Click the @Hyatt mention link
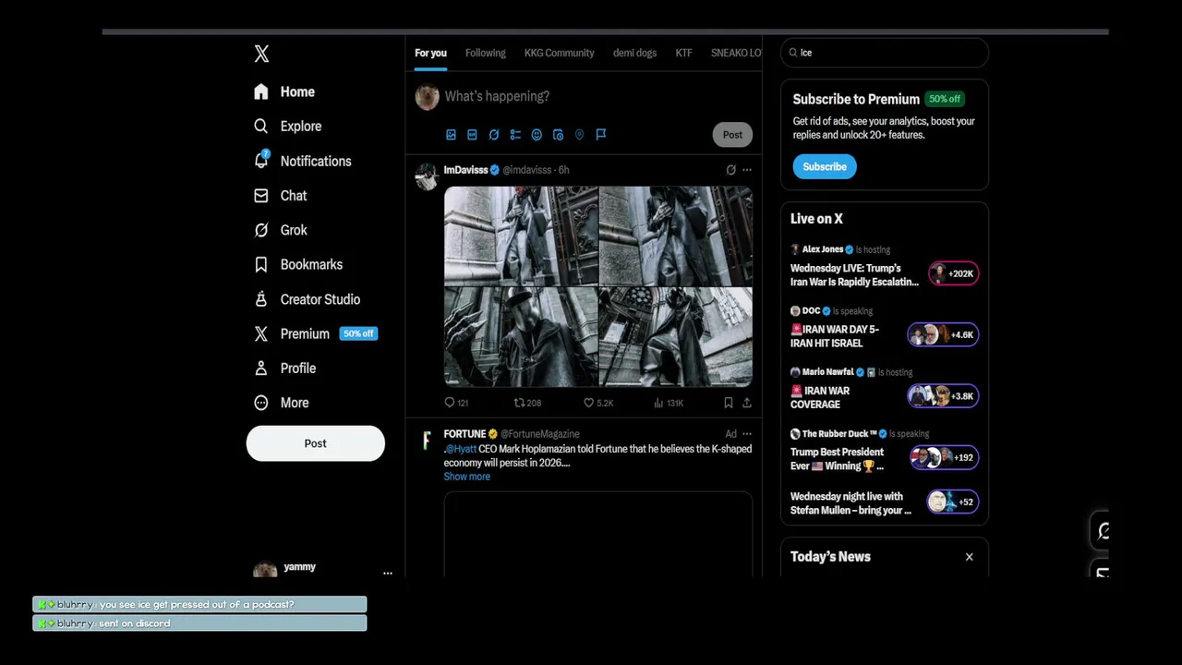The width and height of the screenshot is (1182, 665). pyautogui.click(x=461, y=449)
